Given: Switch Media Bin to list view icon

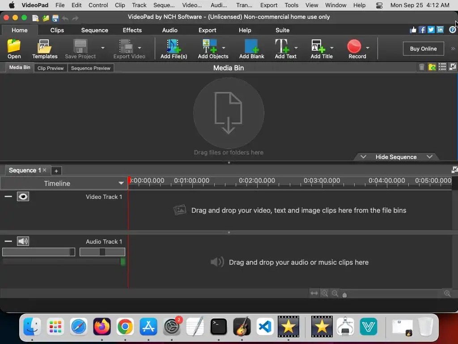Looking at the screenshot, I should (x=442, y=67).
